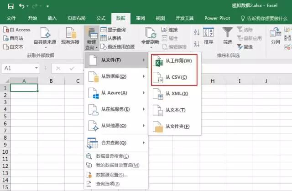
Task: Click 显示查询 in the ribbon
Action: coord(113,30)
